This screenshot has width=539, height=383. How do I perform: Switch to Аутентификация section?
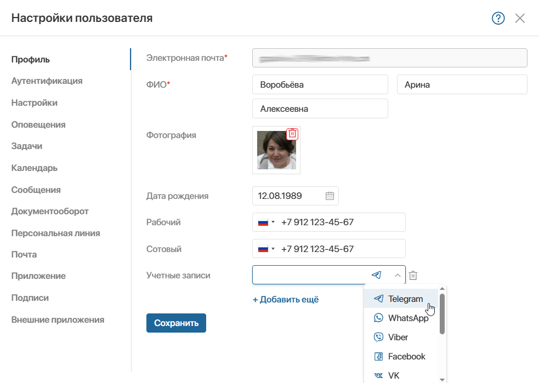47,81
